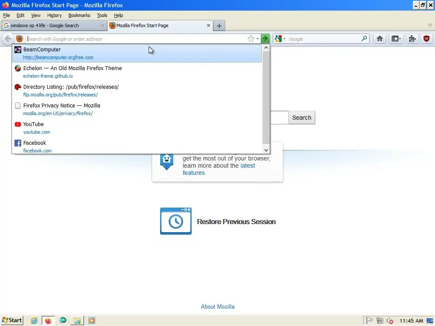Close the windows xp 4 life tab

click(102, 25)
